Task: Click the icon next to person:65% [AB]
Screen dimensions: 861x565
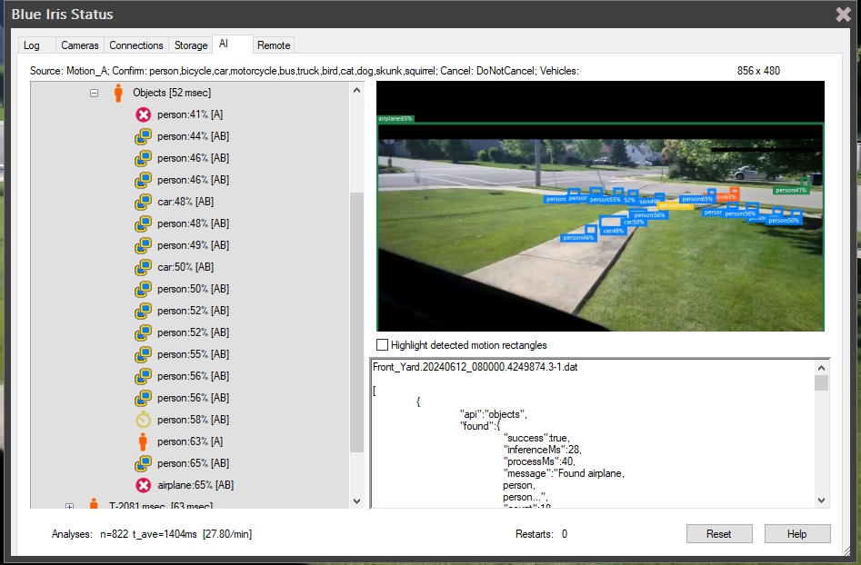Action: 144,463
